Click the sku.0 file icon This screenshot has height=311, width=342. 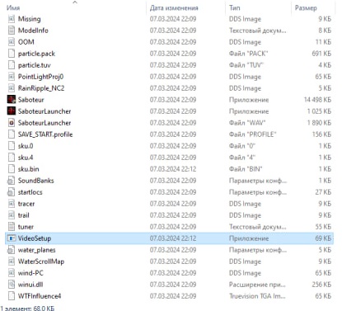click(12, 146)
